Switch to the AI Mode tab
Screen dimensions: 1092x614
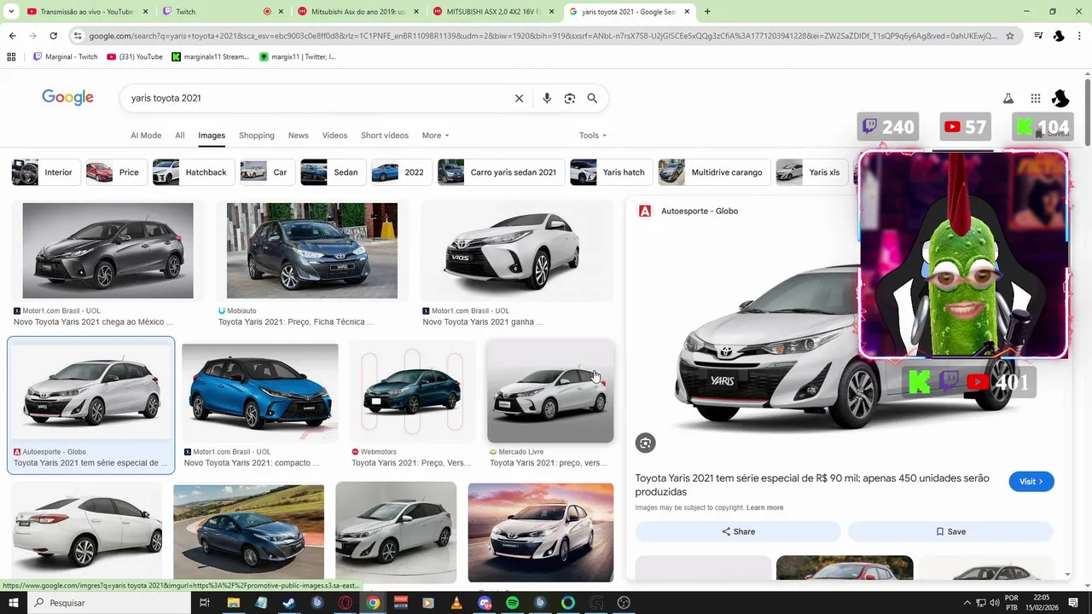pos(146,136)
